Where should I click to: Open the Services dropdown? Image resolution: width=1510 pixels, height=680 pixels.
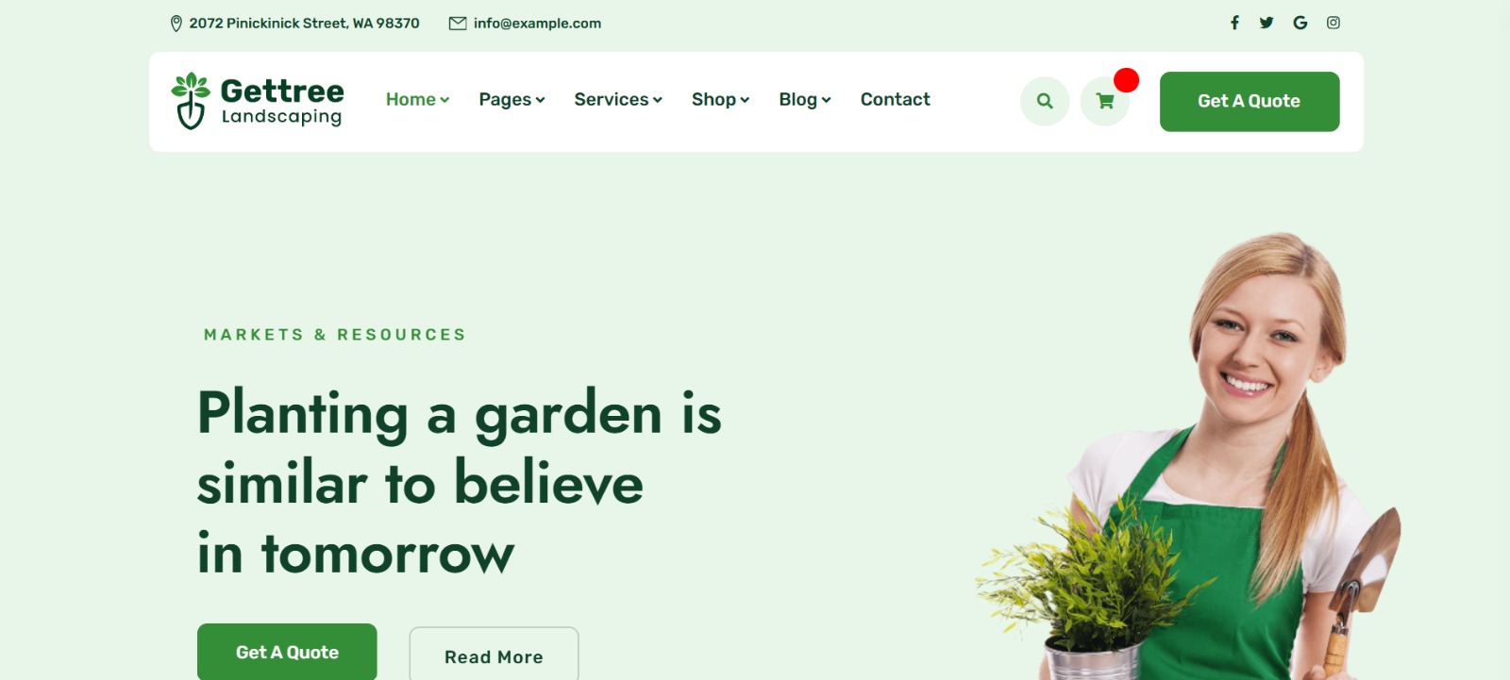click(x=618, y=99)
